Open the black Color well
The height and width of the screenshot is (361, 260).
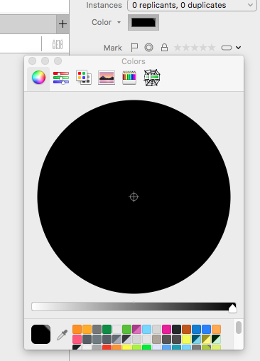click(x=143, y=23)
